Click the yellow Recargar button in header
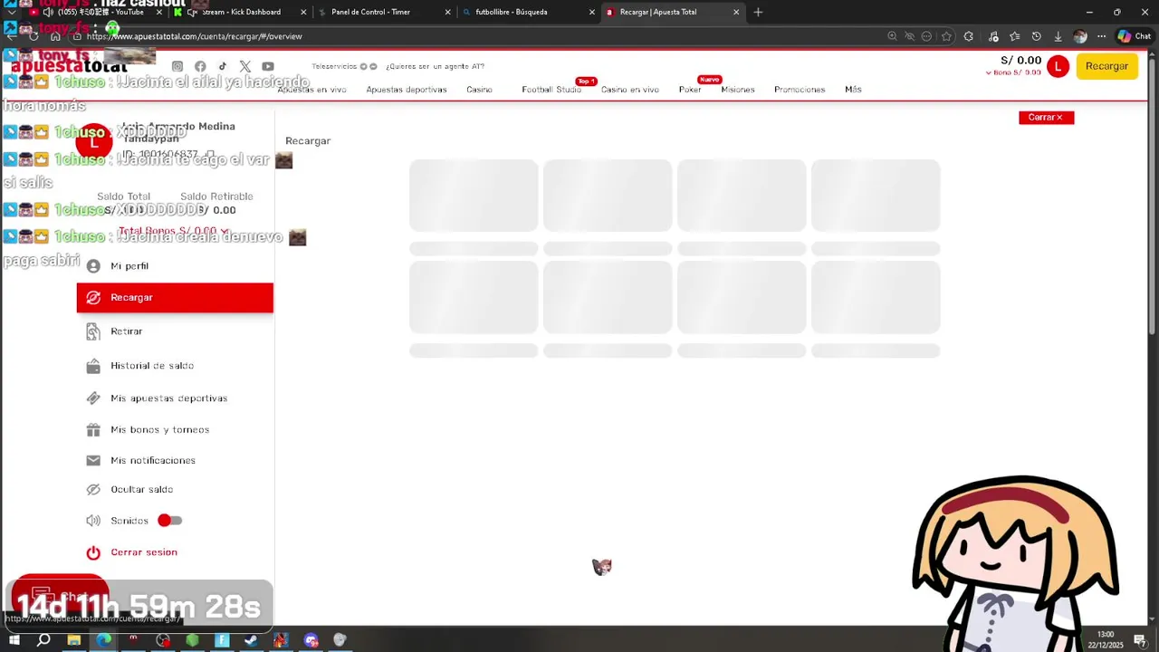 click(x=1106, y=66)
